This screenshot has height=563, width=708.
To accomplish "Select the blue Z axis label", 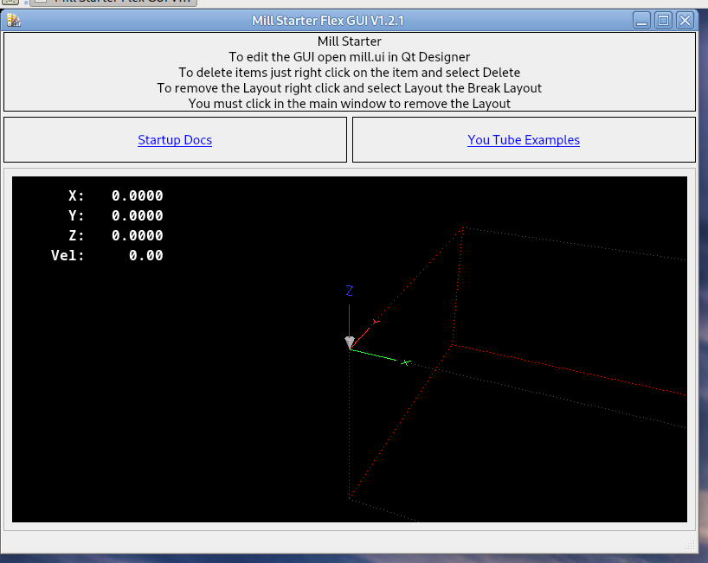I will point(349,291).
